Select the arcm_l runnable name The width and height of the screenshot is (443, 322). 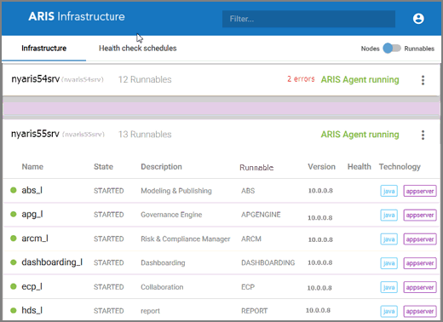pos(35,239)
